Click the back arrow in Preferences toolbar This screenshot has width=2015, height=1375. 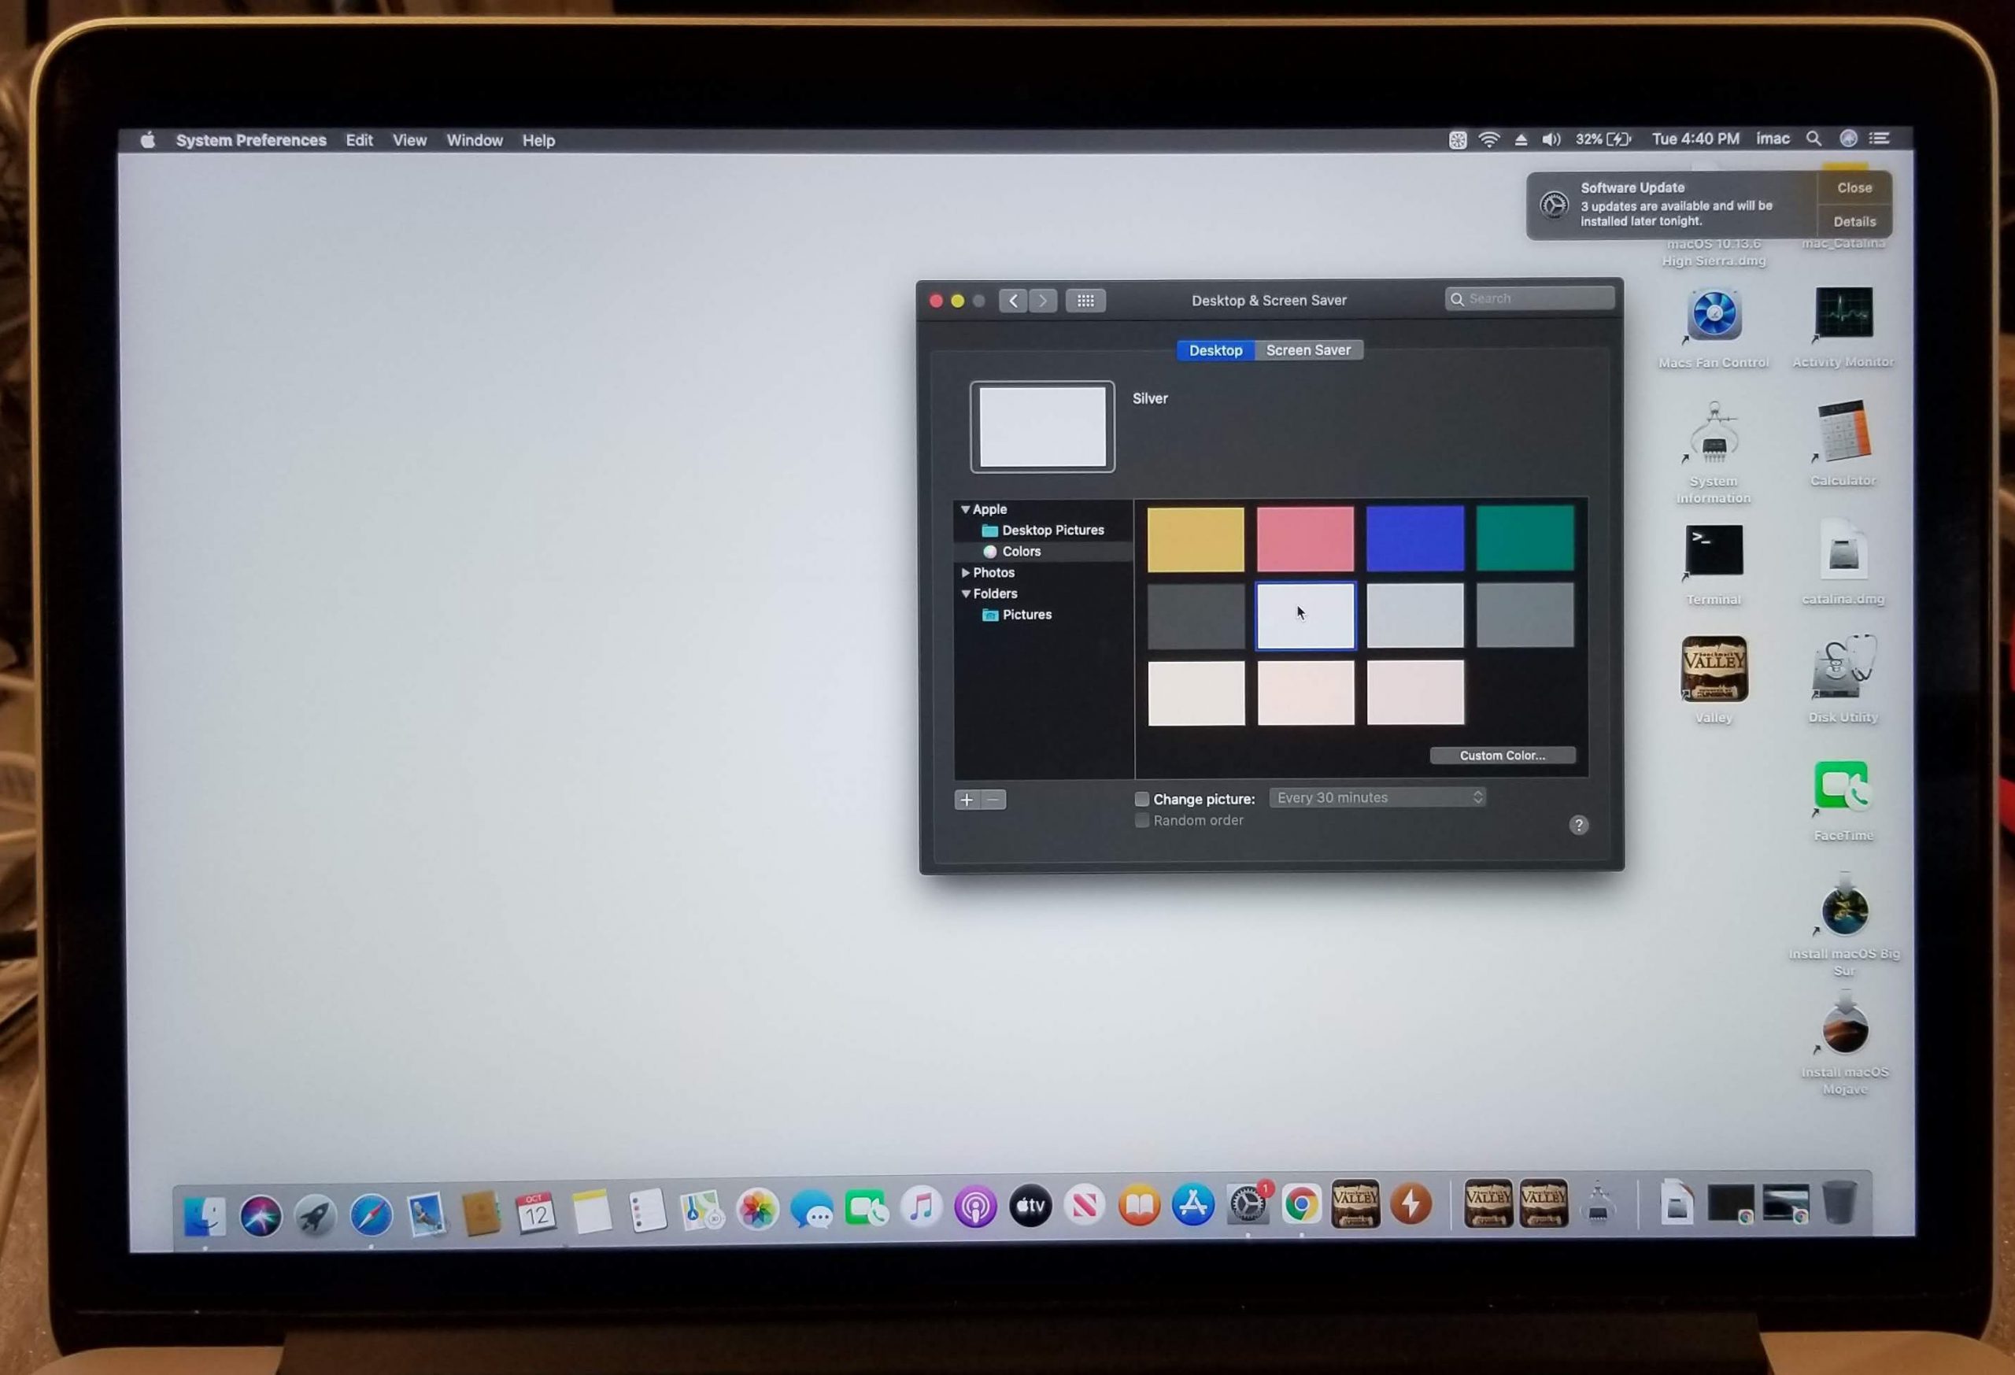(x=1013, y=301)
